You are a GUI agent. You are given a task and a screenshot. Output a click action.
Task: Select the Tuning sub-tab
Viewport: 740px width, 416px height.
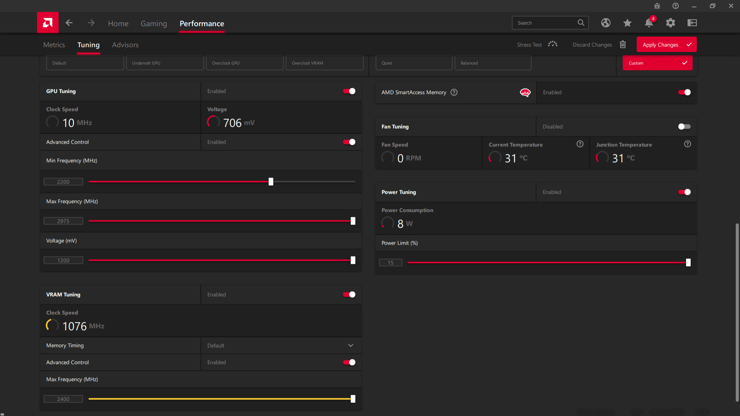(x=89, y=45)
